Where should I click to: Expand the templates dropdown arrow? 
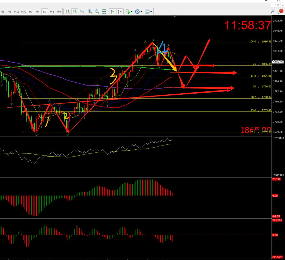coord(151,12)
